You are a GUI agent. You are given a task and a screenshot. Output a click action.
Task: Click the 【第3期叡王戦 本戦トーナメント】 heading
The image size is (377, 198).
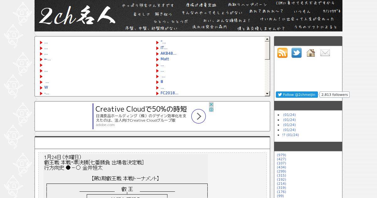coord(126,179)
